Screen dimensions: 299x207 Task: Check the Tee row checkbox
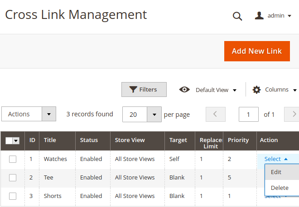click(13, 178)
